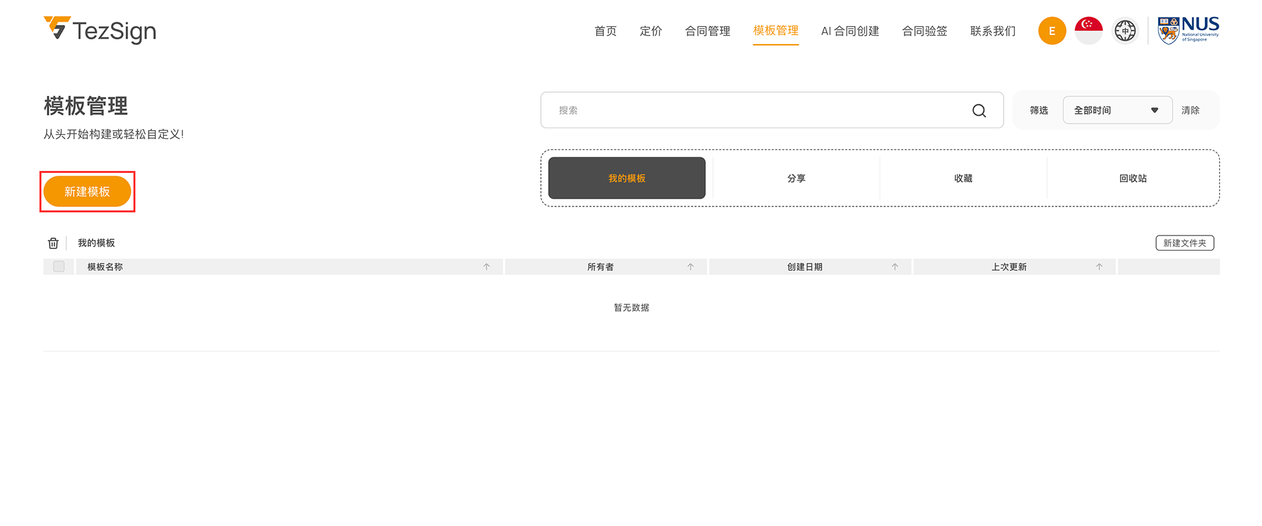Click the NUS logo
This screenshot has width=1262, height=526.
tap(1188, 30)
